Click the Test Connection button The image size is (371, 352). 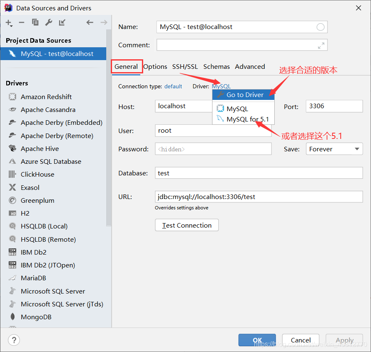tap(187, 225)
